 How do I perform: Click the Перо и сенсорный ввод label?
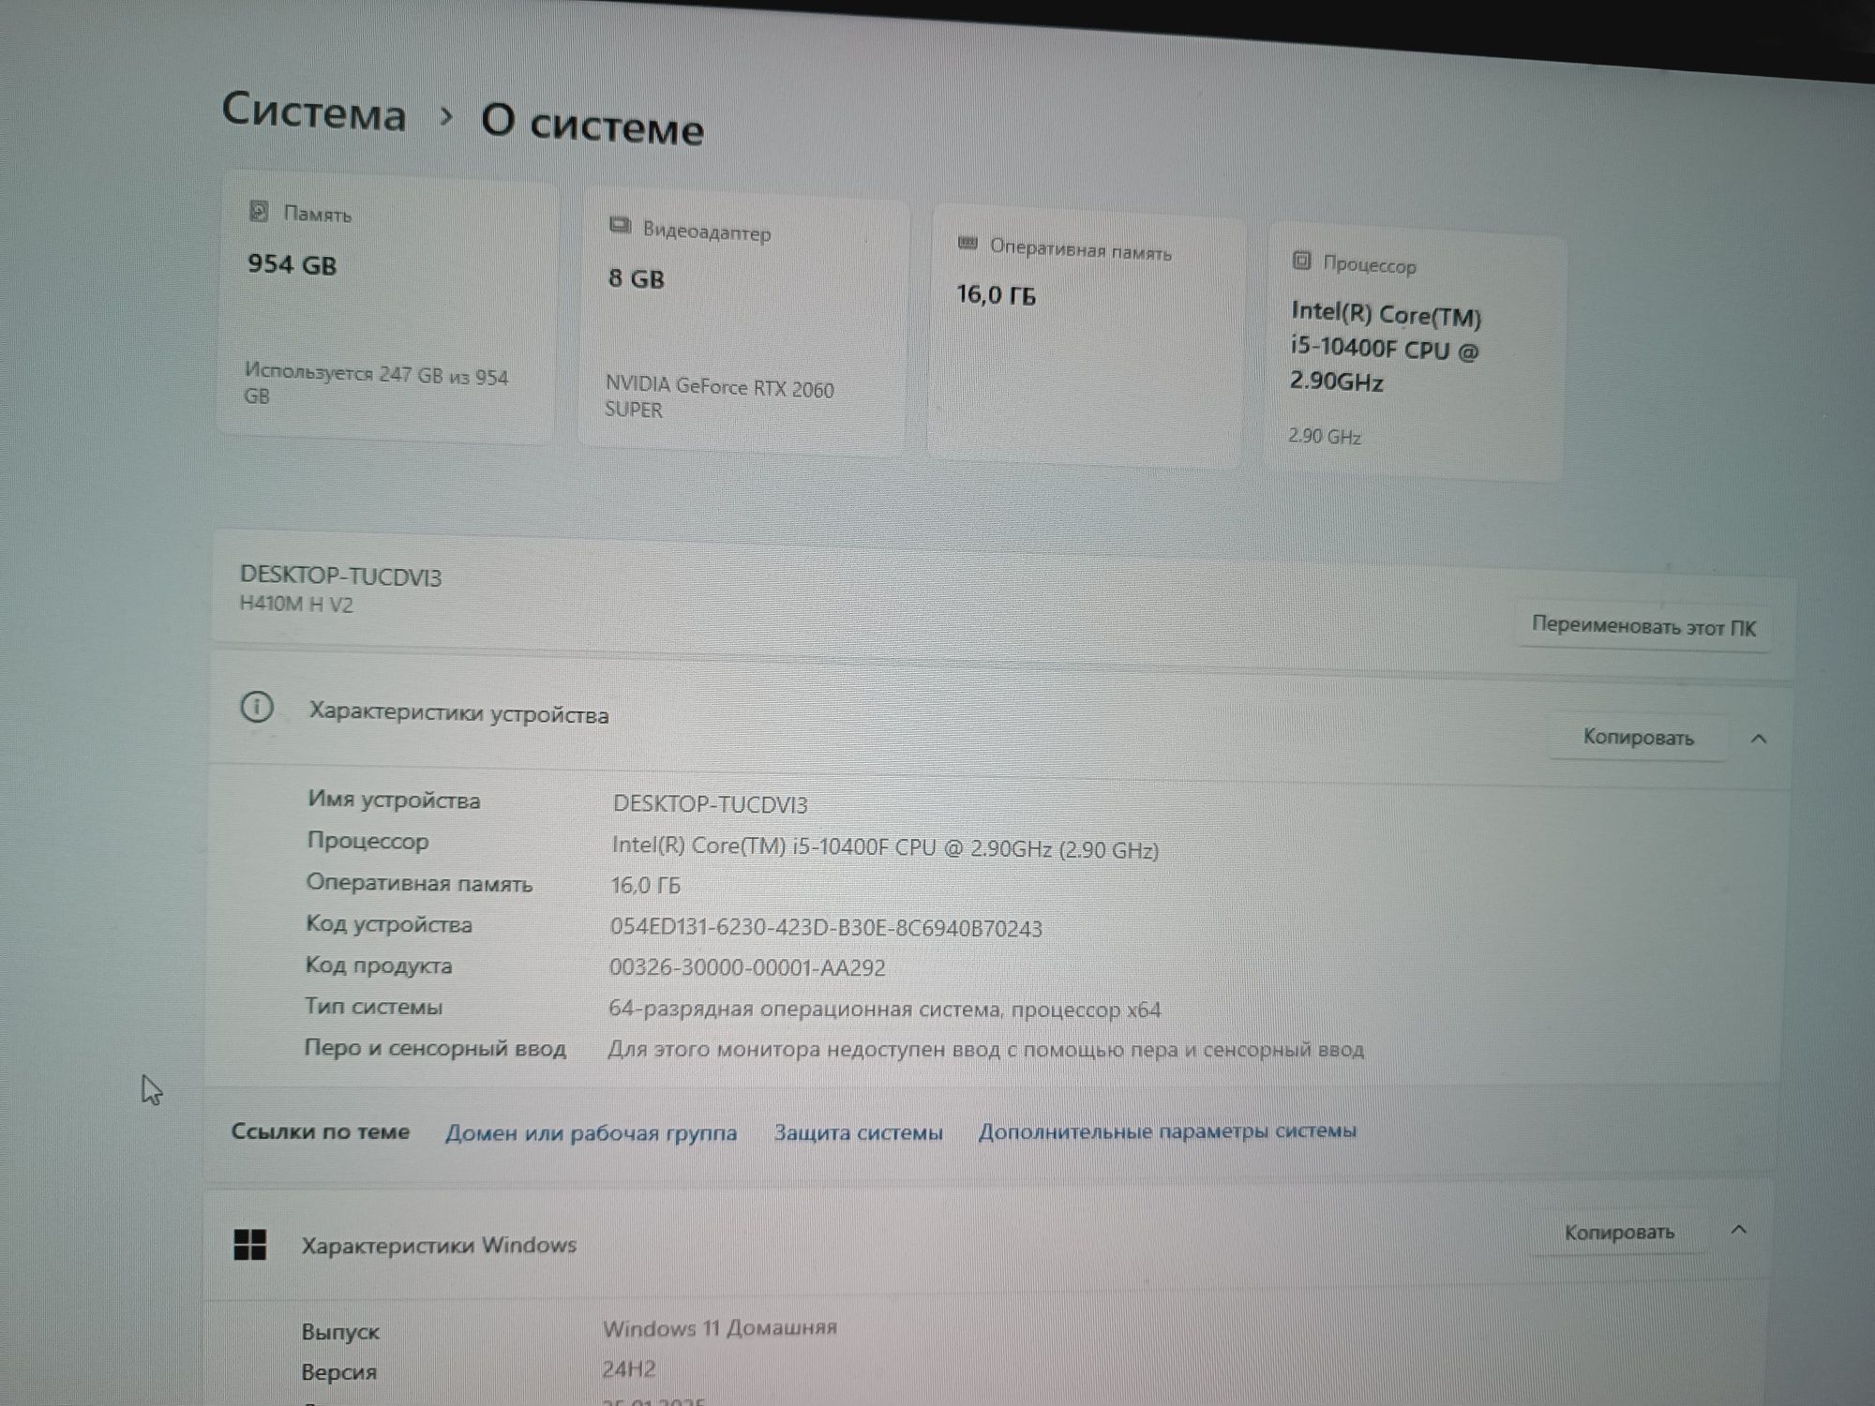pos(435,1048)
